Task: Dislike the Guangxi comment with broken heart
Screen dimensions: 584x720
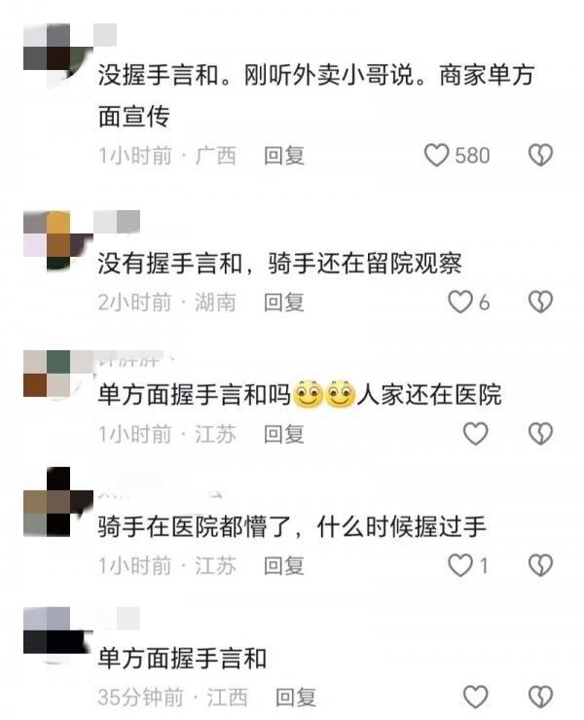Action: click(x=540, y=156)
